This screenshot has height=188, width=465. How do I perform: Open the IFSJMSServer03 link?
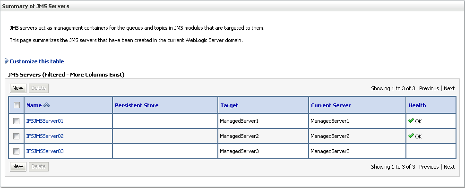(45, 151)
